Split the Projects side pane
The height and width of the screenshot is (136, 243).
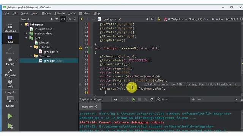[69, 19]
